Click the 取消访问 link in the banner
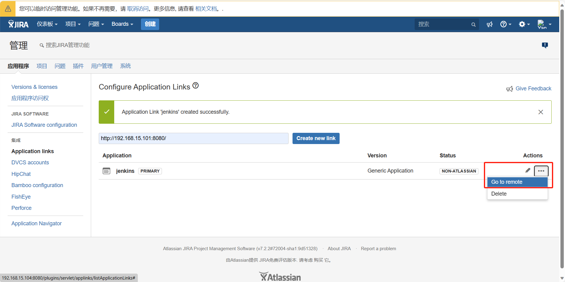Screen dimensions: 565x282 coord(138,9)
